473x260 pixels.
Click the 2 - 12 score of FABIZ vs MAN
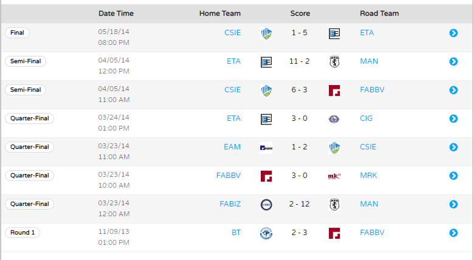pyautogui.click(x=299, y=204)
